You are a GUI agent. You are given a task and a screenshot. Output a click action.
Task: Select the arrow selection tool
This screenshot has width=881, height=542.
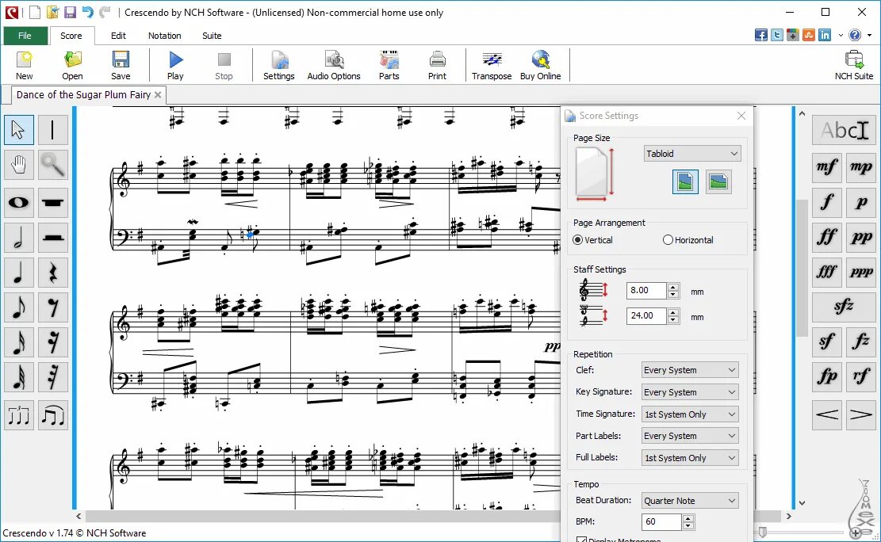[18, 130]
